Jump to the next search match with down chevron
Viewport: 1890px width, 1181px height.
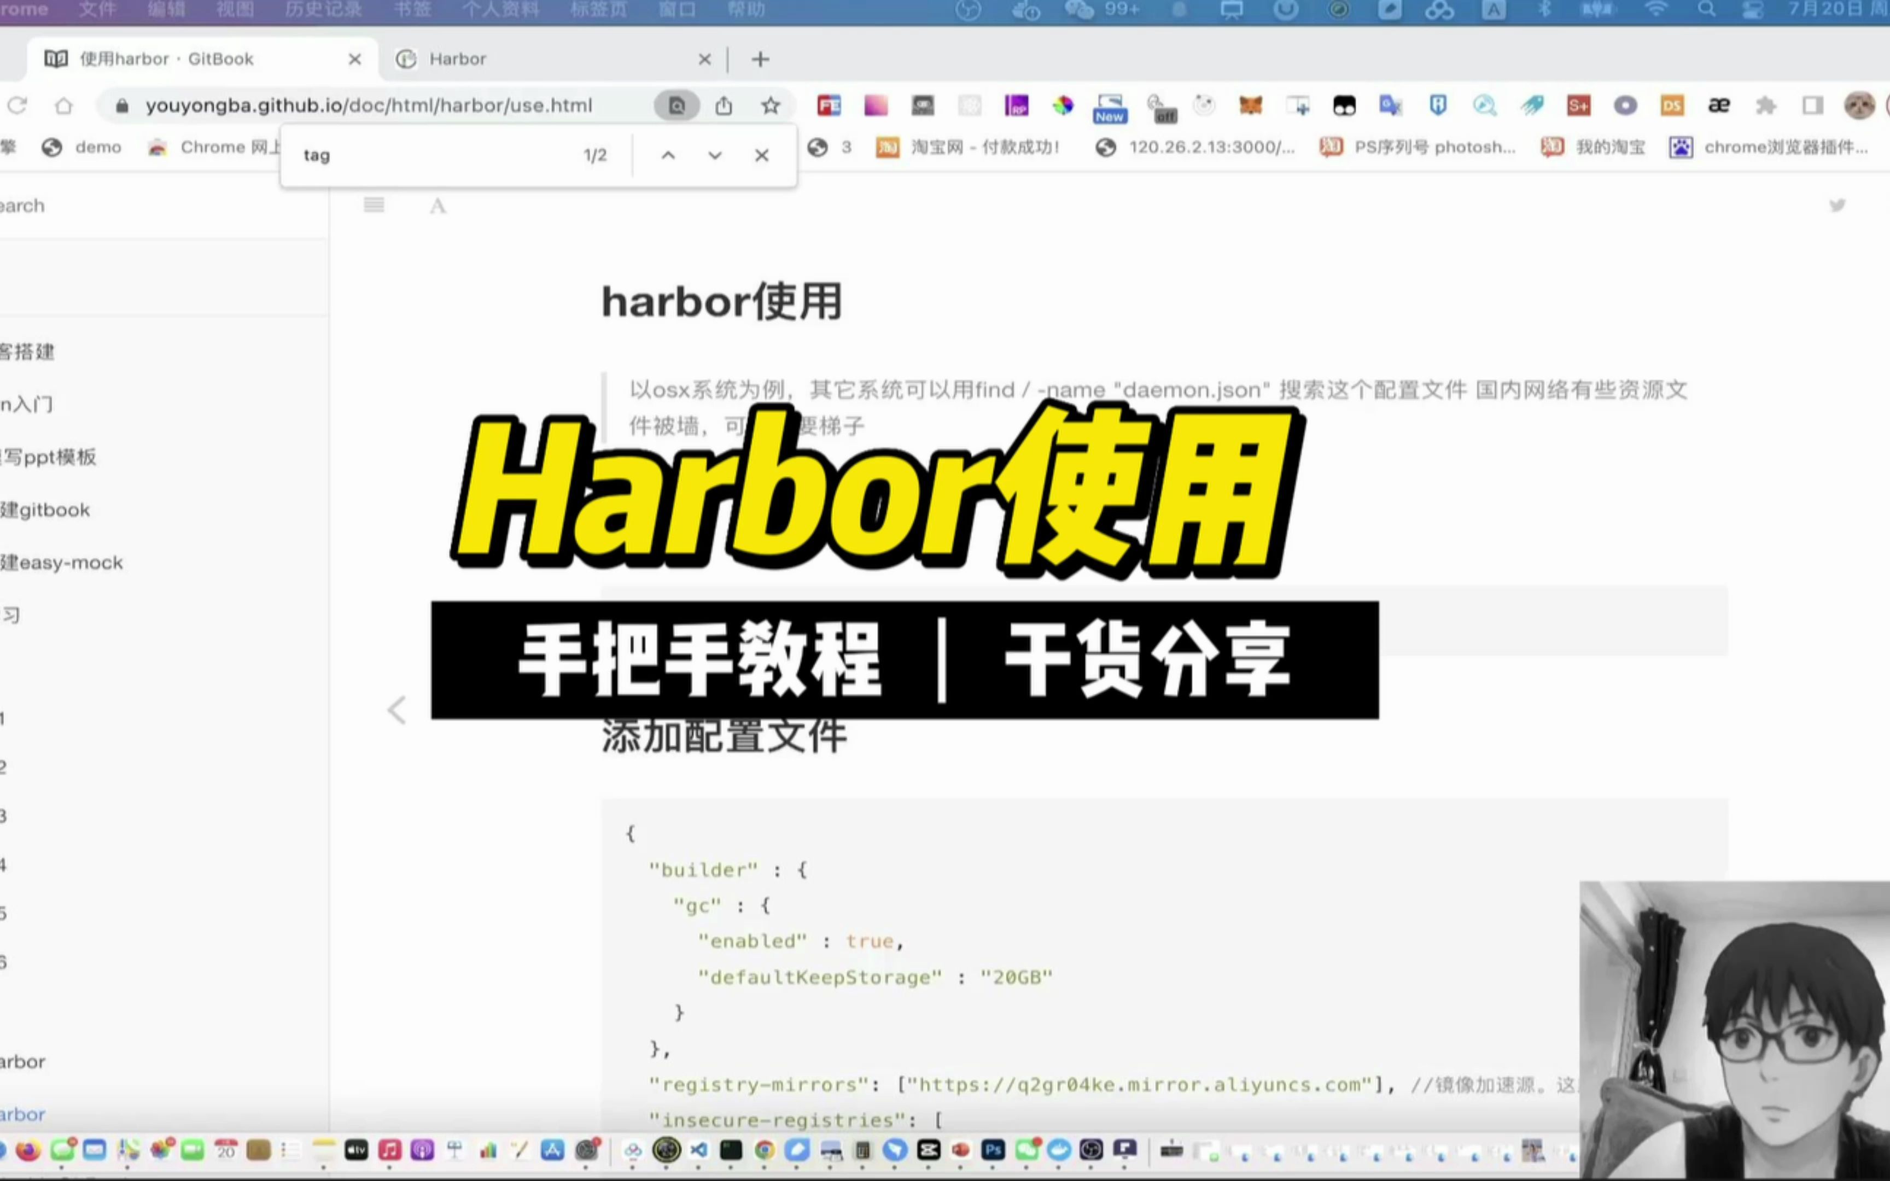pyautogui.click(x=715, y=155)
